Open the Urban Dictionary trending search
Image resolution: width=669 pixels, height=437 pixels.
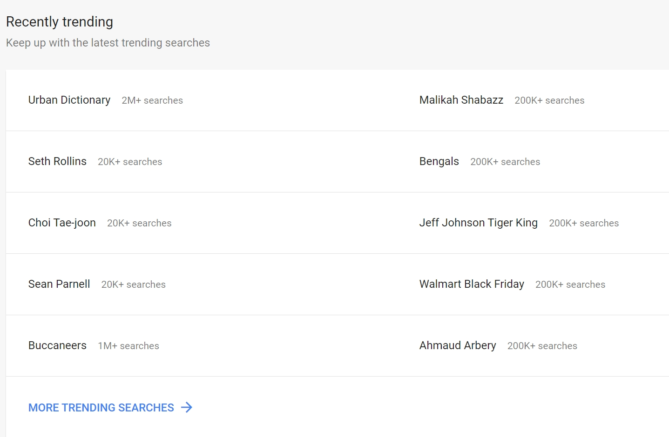(x=69, y=100)
